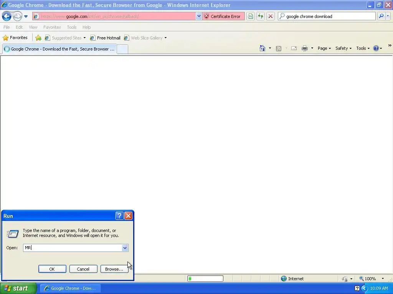This screenshot has height=294, width=393.
Task: Click the system tray help icon
Action: [357, 288]
